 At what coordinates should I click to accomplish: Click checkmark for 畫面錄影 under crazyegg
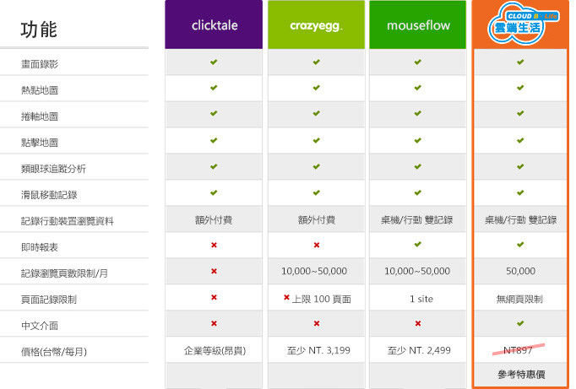pos(316,62)
